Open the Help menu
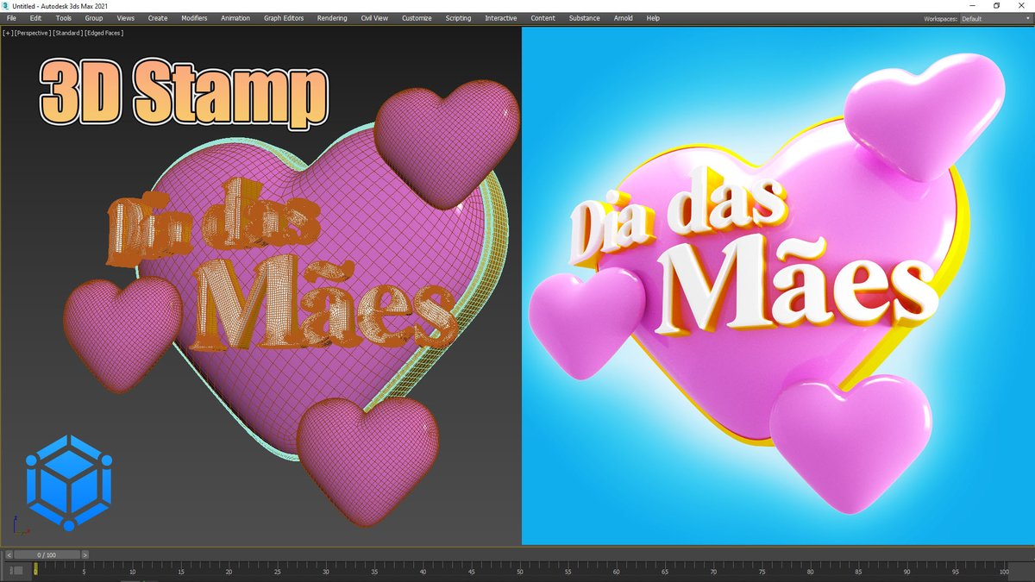 653,18
